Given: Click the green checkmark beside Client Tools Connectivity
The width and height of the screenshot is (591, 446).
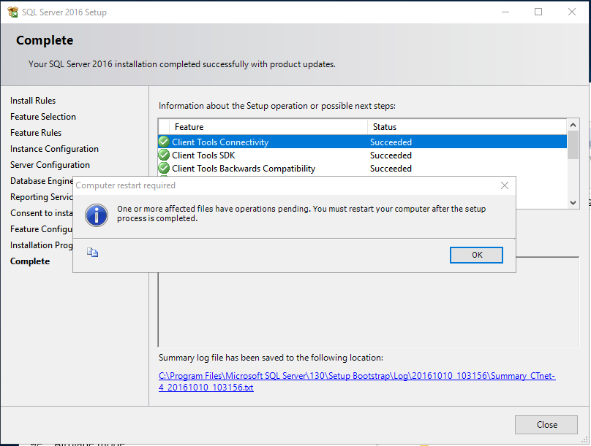Looking at the screenshot, I should click(x=163, y=142).
